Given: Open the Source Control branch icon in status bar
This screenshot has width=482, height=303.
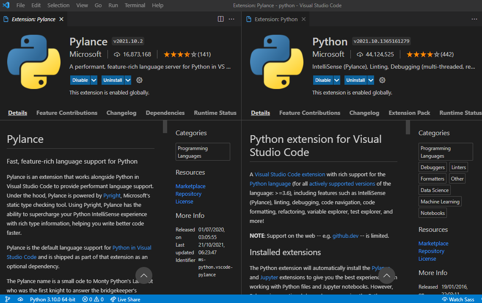Looking at the screenshot, I should [7, 299].
